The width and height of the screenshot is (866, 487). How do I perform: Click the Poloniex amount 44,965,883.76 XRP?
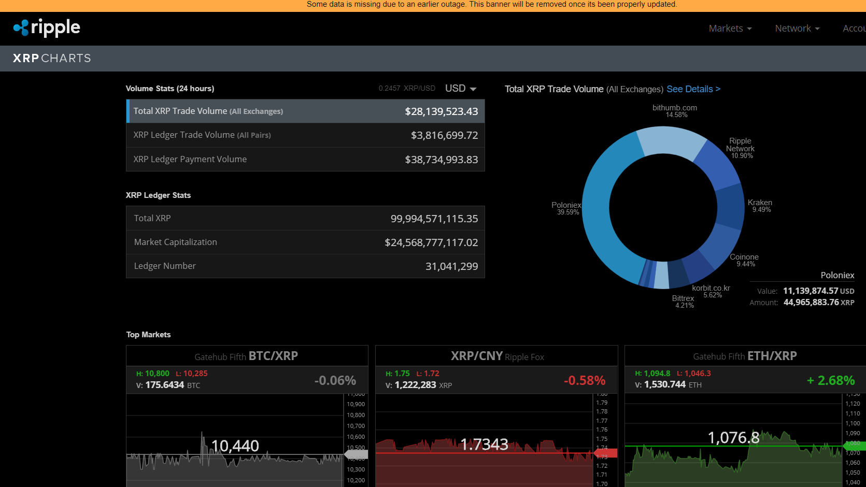[819, 303]
